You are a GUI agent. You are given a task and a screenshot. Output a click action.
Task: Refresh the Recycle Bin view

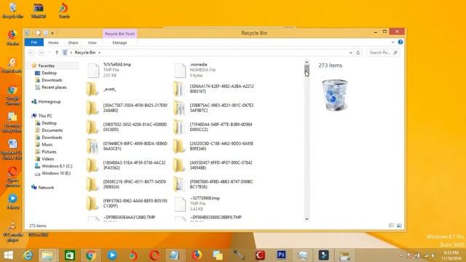(x=358, y=52)
